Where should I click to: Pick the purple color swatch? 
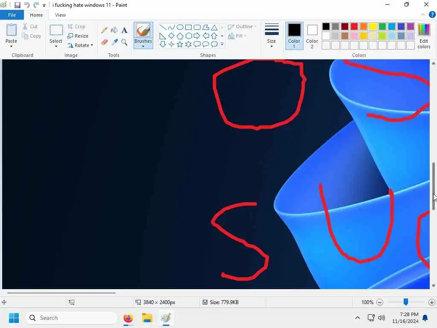[411, 26]
